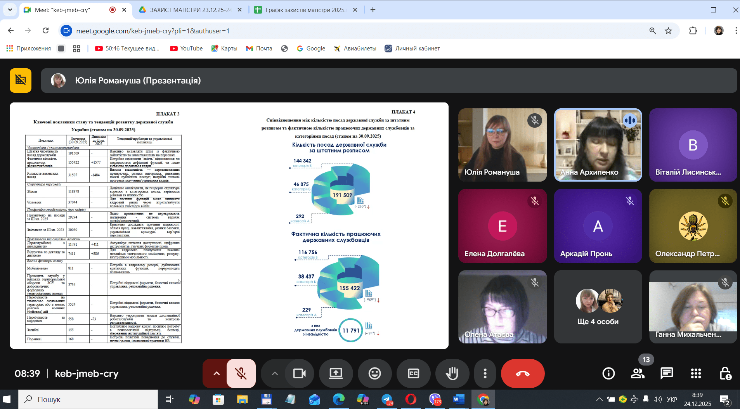
Task: Switch to ЗАХИСТ МАГІСТРИ Drive tab
Action: point(189,10)
